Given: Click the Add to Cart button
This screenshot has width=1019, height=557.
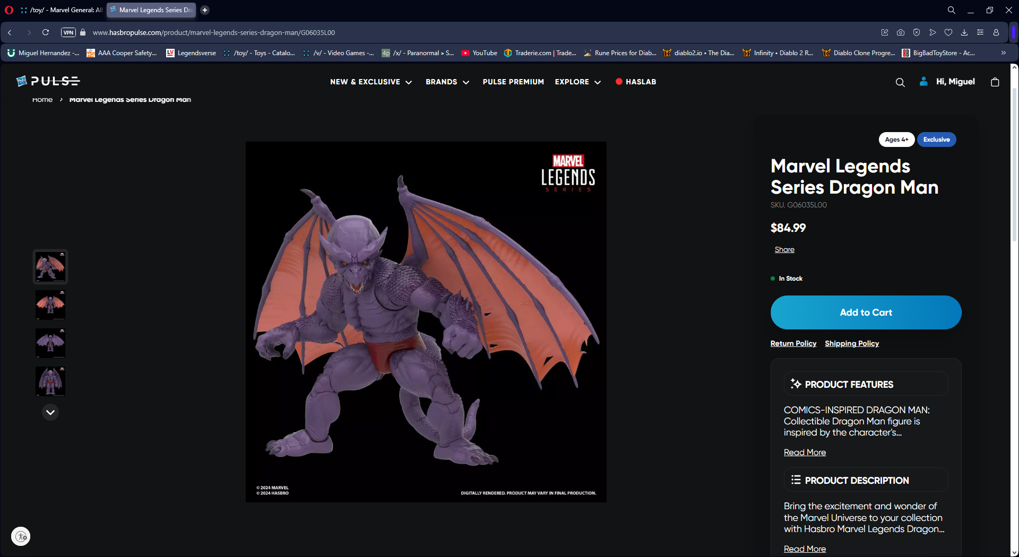Looking at the screenshot, I should pos(866,312).
